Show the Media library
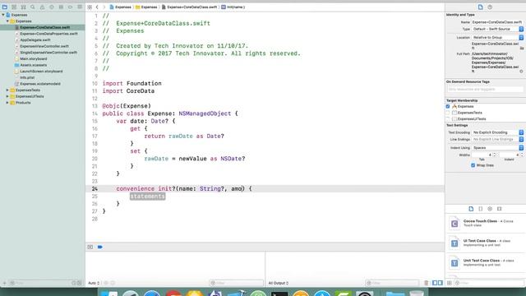This screenshot has width=526, height=296. pos(499,209)
